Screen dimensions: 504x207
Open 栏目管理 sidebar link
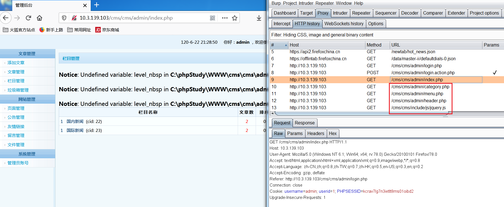tap(16, 81)
